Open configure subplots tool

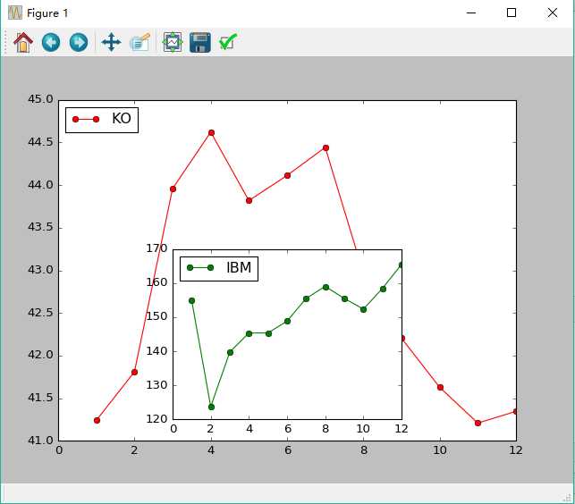pyautogui.click(x=173, y=43)
